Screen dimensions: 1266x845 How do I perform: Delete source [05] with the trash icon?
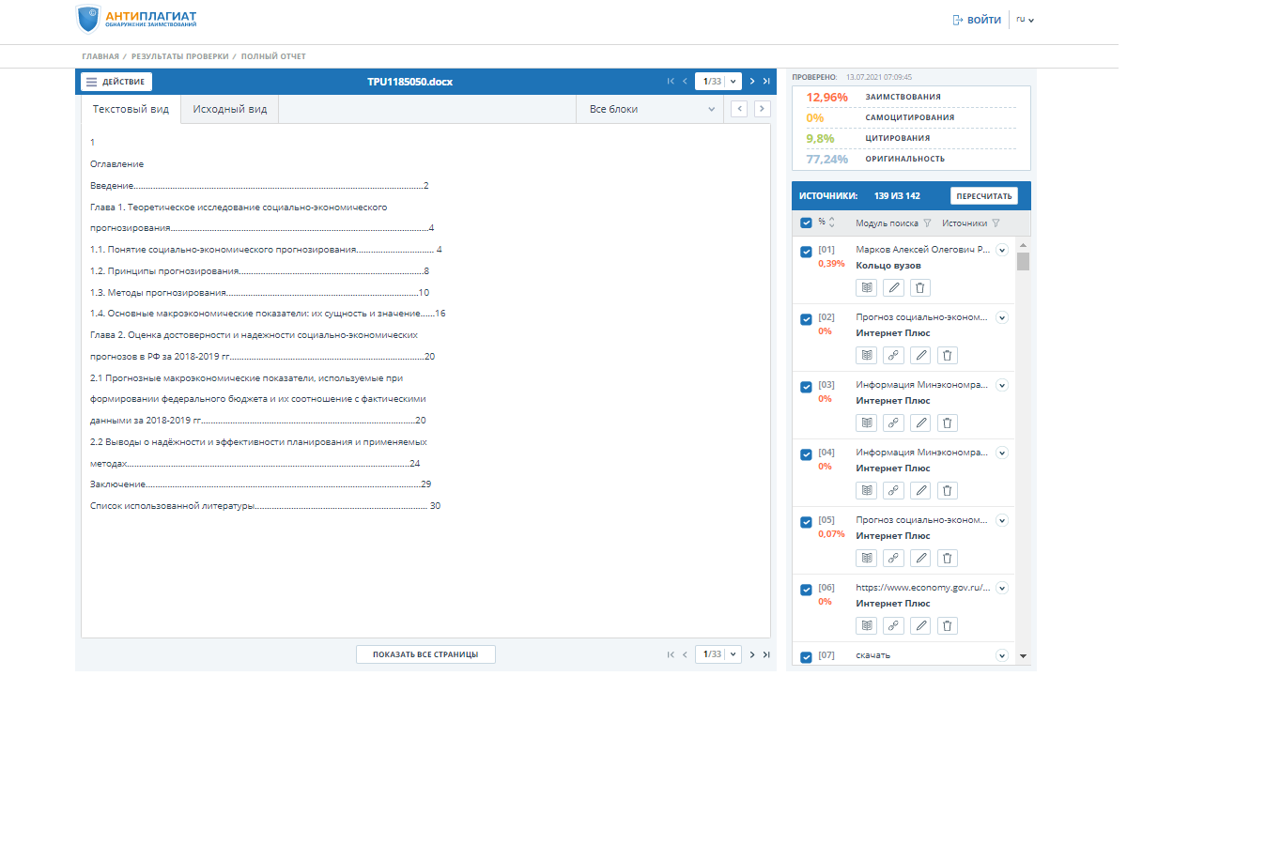click(948, 558)
